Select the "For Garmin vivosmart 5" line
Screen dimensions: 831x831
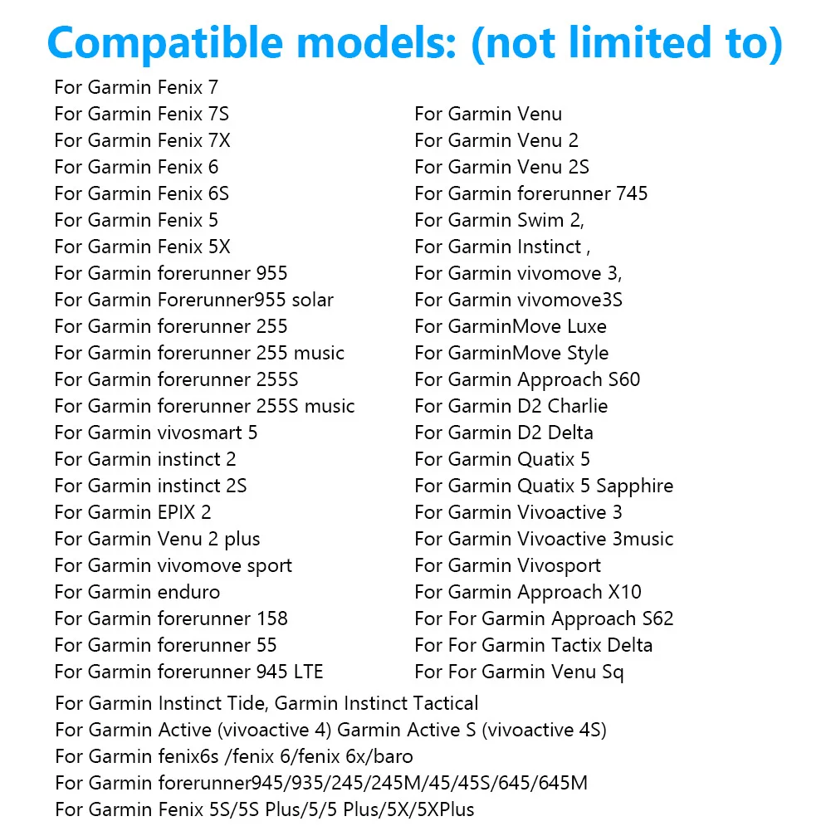click(156, 433)
